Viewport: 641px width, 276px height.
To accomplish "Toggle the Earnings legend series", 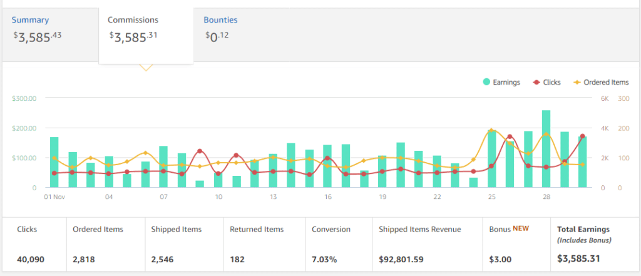I will click(x=501, y=82).
